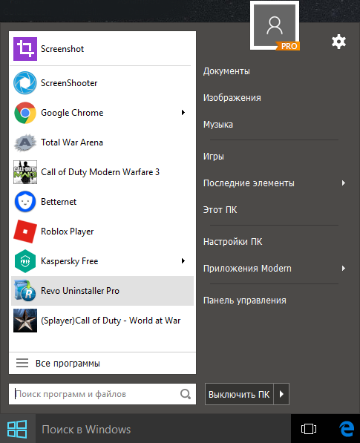Open Betternet shield icon
The image size is (360, 443).
[x=25, y=202]
